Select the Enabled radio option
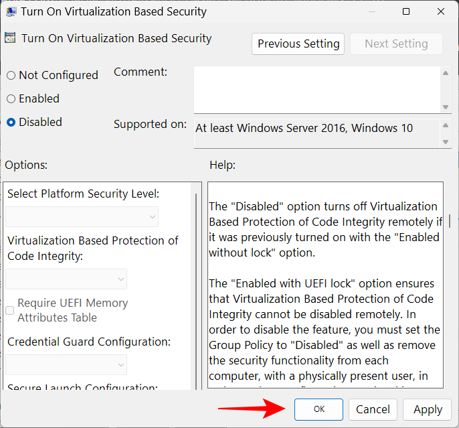Viewport: 459px width, 428px height. point(11,99)
